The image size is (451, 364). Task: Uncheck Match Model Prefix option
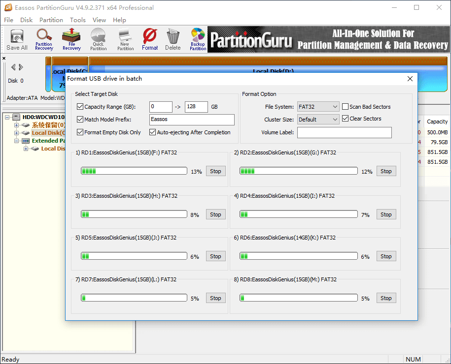[80, 120]
